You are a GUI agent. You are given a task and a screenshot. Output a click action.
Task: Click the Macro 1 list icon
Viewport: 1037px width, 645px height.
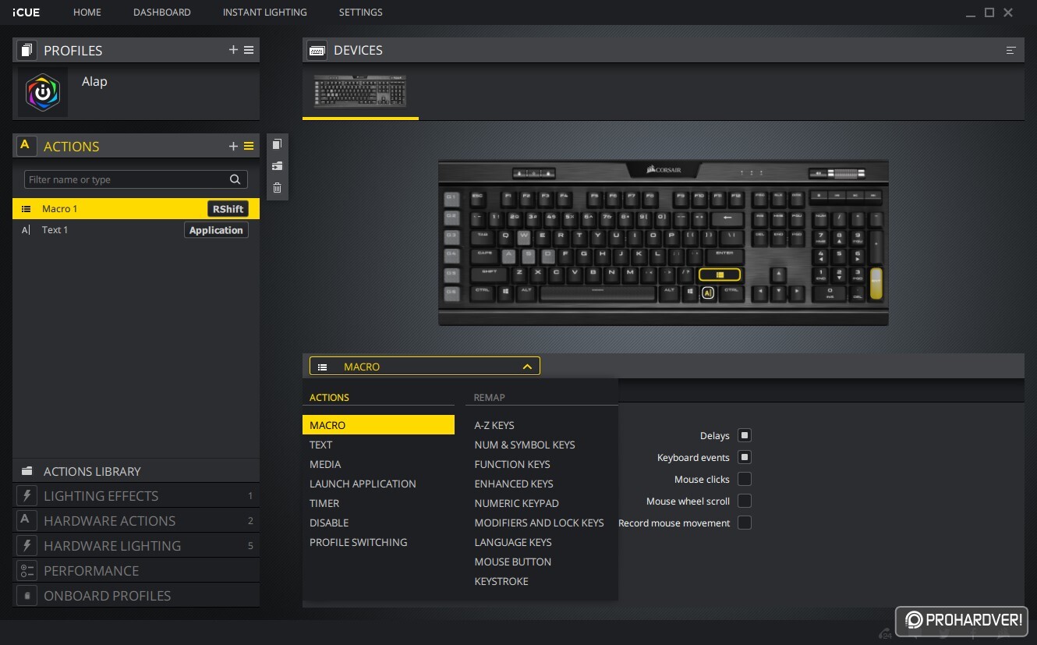point(26,209)
